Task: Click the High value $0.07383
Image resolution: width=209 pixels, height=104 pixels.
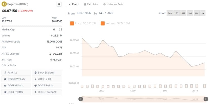Action: click(x=57, y=21)
